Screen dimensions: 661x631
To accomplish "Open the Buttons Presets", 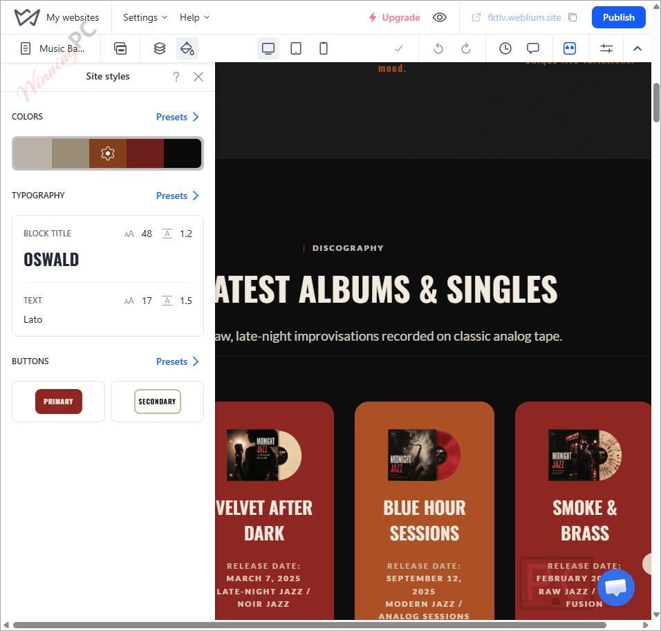I will click(178, 361).
